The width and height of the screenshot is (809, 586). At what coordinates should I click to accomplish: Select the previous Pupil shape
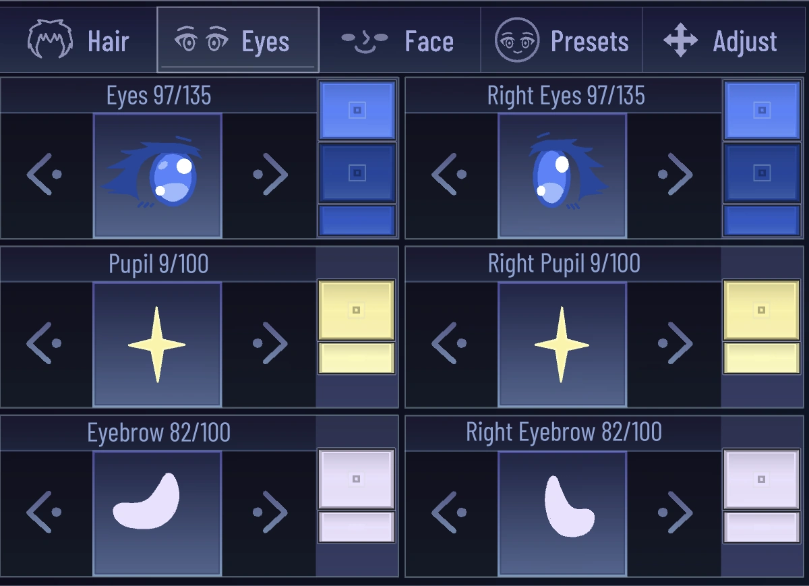pos(44,343)
